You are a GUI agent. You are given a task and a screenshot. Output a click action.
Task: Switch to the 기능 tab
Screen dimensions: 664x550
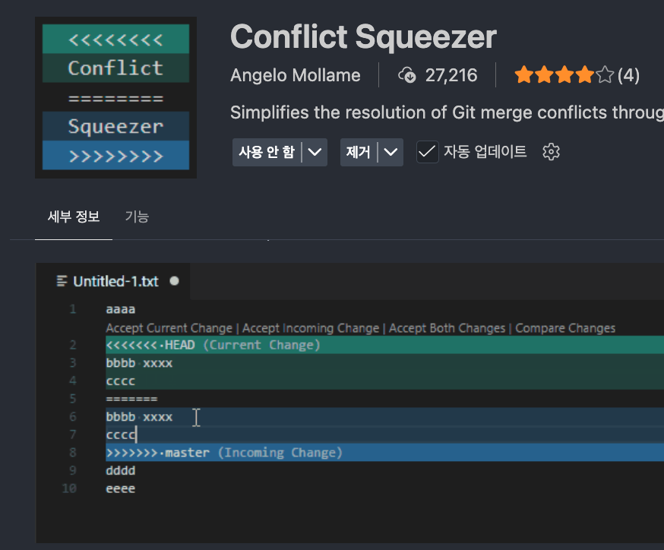(x=137, y=217)
